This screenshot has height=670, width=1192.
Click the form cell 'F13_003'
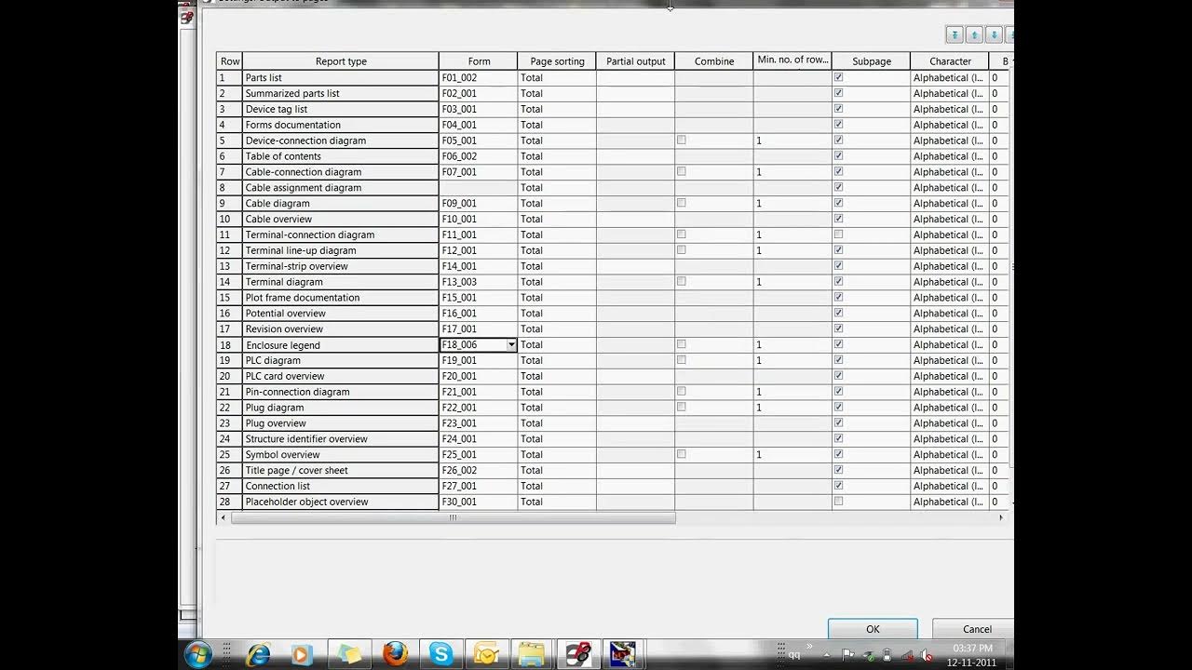click(479, 281)
